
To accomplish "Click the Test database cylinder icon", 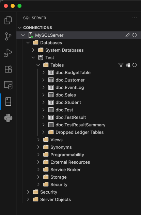I will tap(41, 58).
